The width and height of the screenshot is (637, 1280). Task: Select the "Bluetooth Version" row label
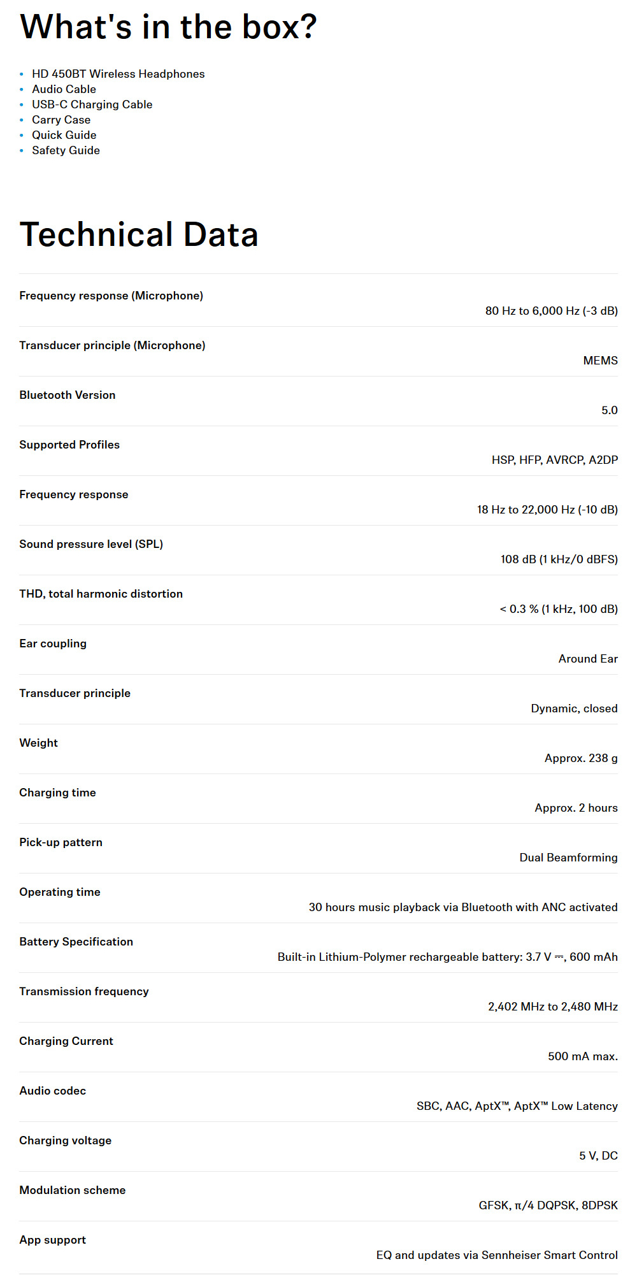pyautogui.click(x=68, y=395)
